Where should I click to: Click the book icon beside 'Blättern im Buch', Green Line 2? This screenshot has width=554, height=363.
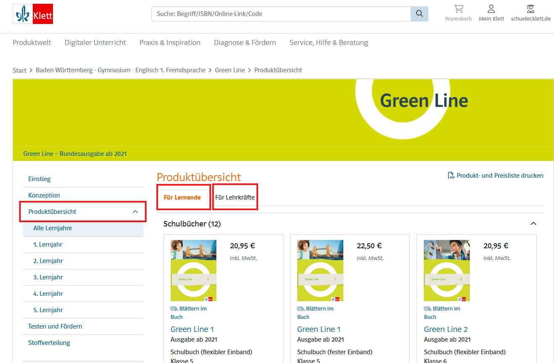coord(427,309)
